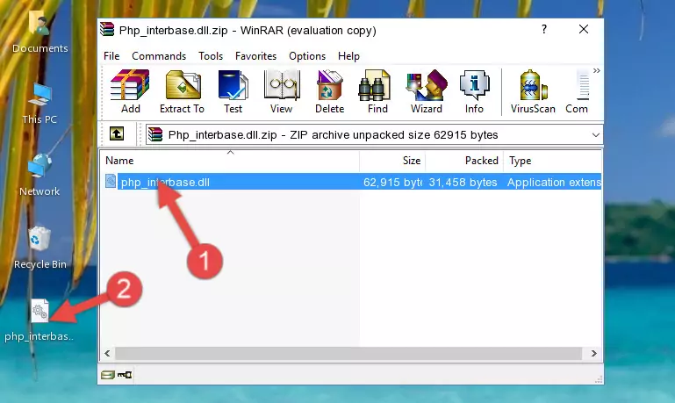Open the Commands menu
The height and width of the screenshot is (403, 675).
[x=159, y=56]
